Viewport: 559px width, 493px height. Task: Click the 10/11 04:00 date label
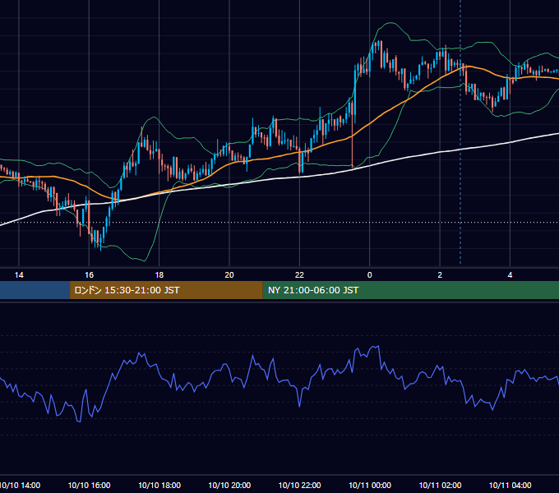510,485
